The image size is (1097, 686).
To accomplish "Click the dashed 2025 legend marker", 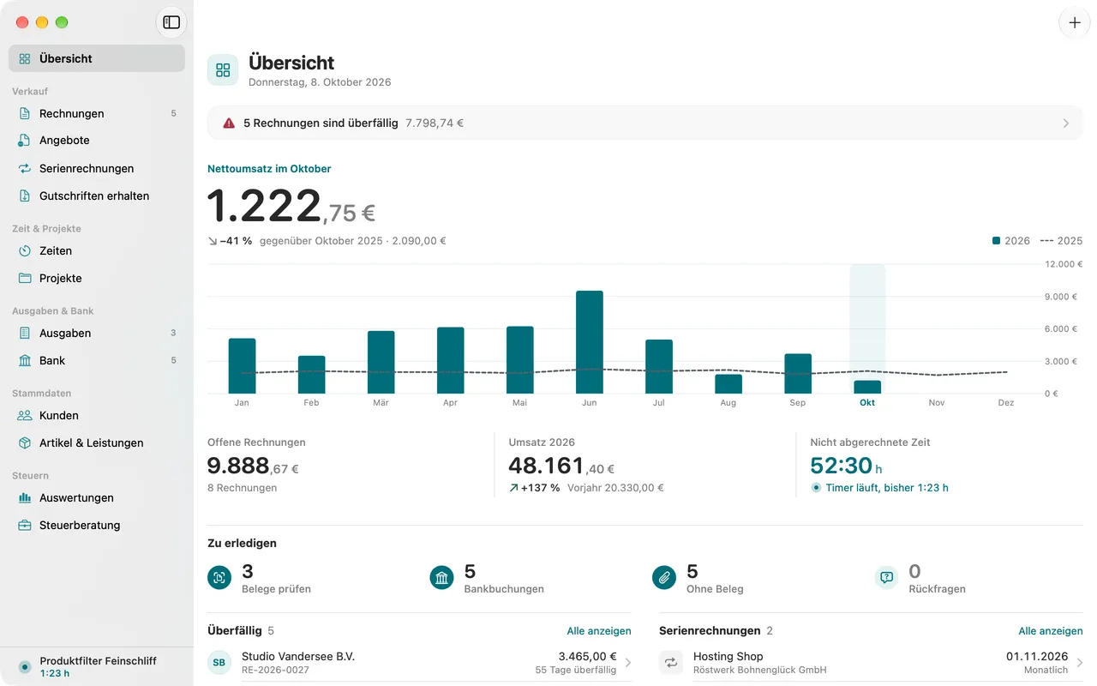I will [x=1046, y=241].
